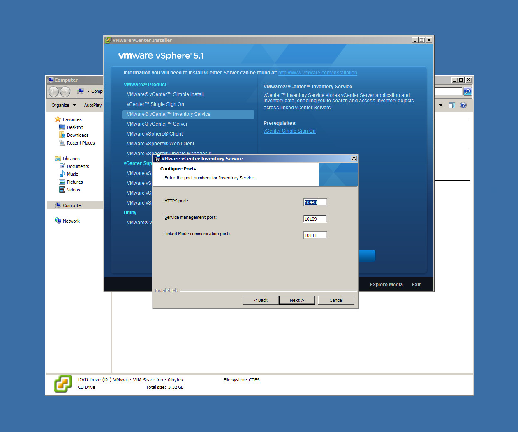Click the Next button

[296, 300]
